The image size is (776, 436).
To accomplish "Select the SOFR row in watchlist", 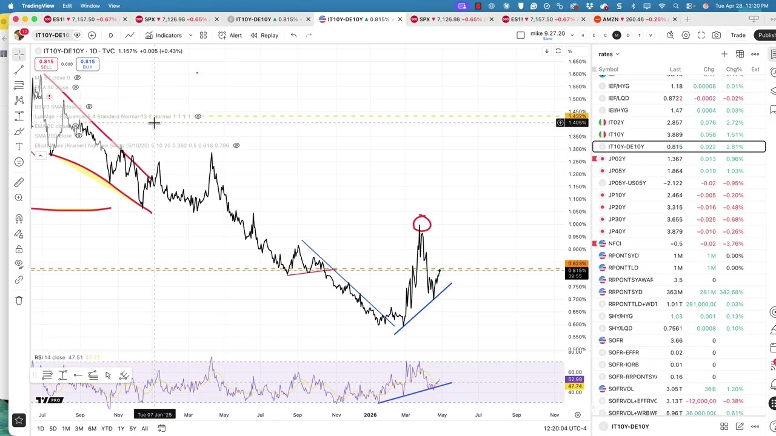I will click(679, 340).
